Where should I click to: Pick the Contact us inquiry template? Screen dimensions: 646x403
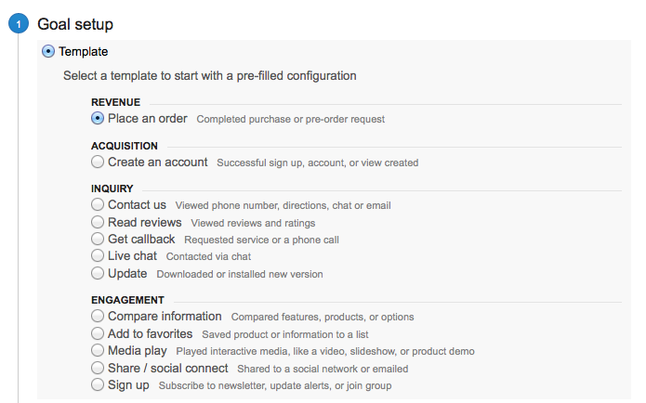click(98, 204)
